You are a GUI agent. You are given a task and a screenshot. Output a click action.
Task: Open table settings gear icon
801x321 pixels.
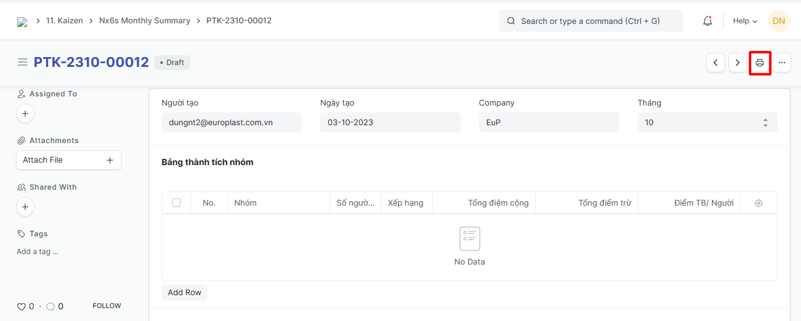click(759, 203)
